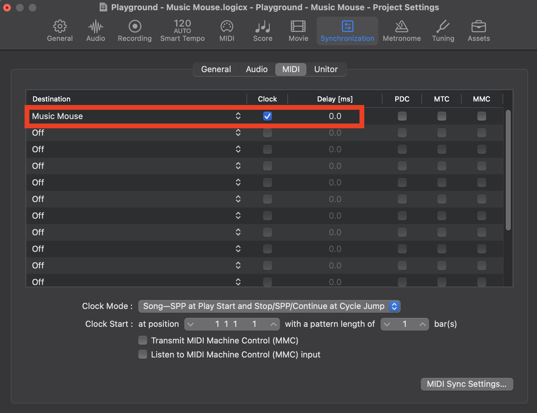The width and height of the screenshot is (537, 413).
Task: Open the Score settings pane
Action: coord(262,31)
